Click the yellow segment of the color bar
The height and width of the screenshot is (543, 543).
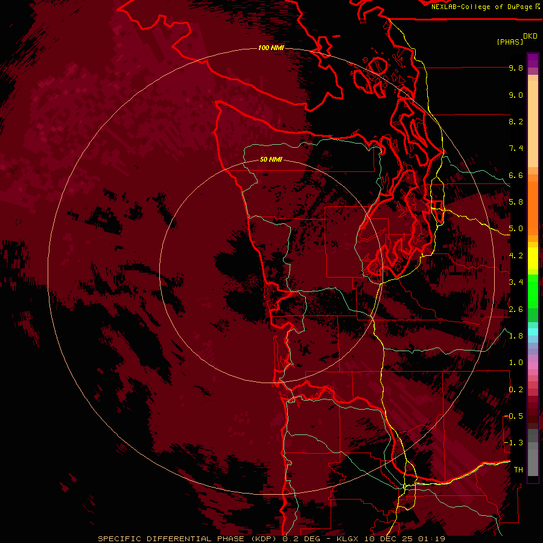(533, 258)
